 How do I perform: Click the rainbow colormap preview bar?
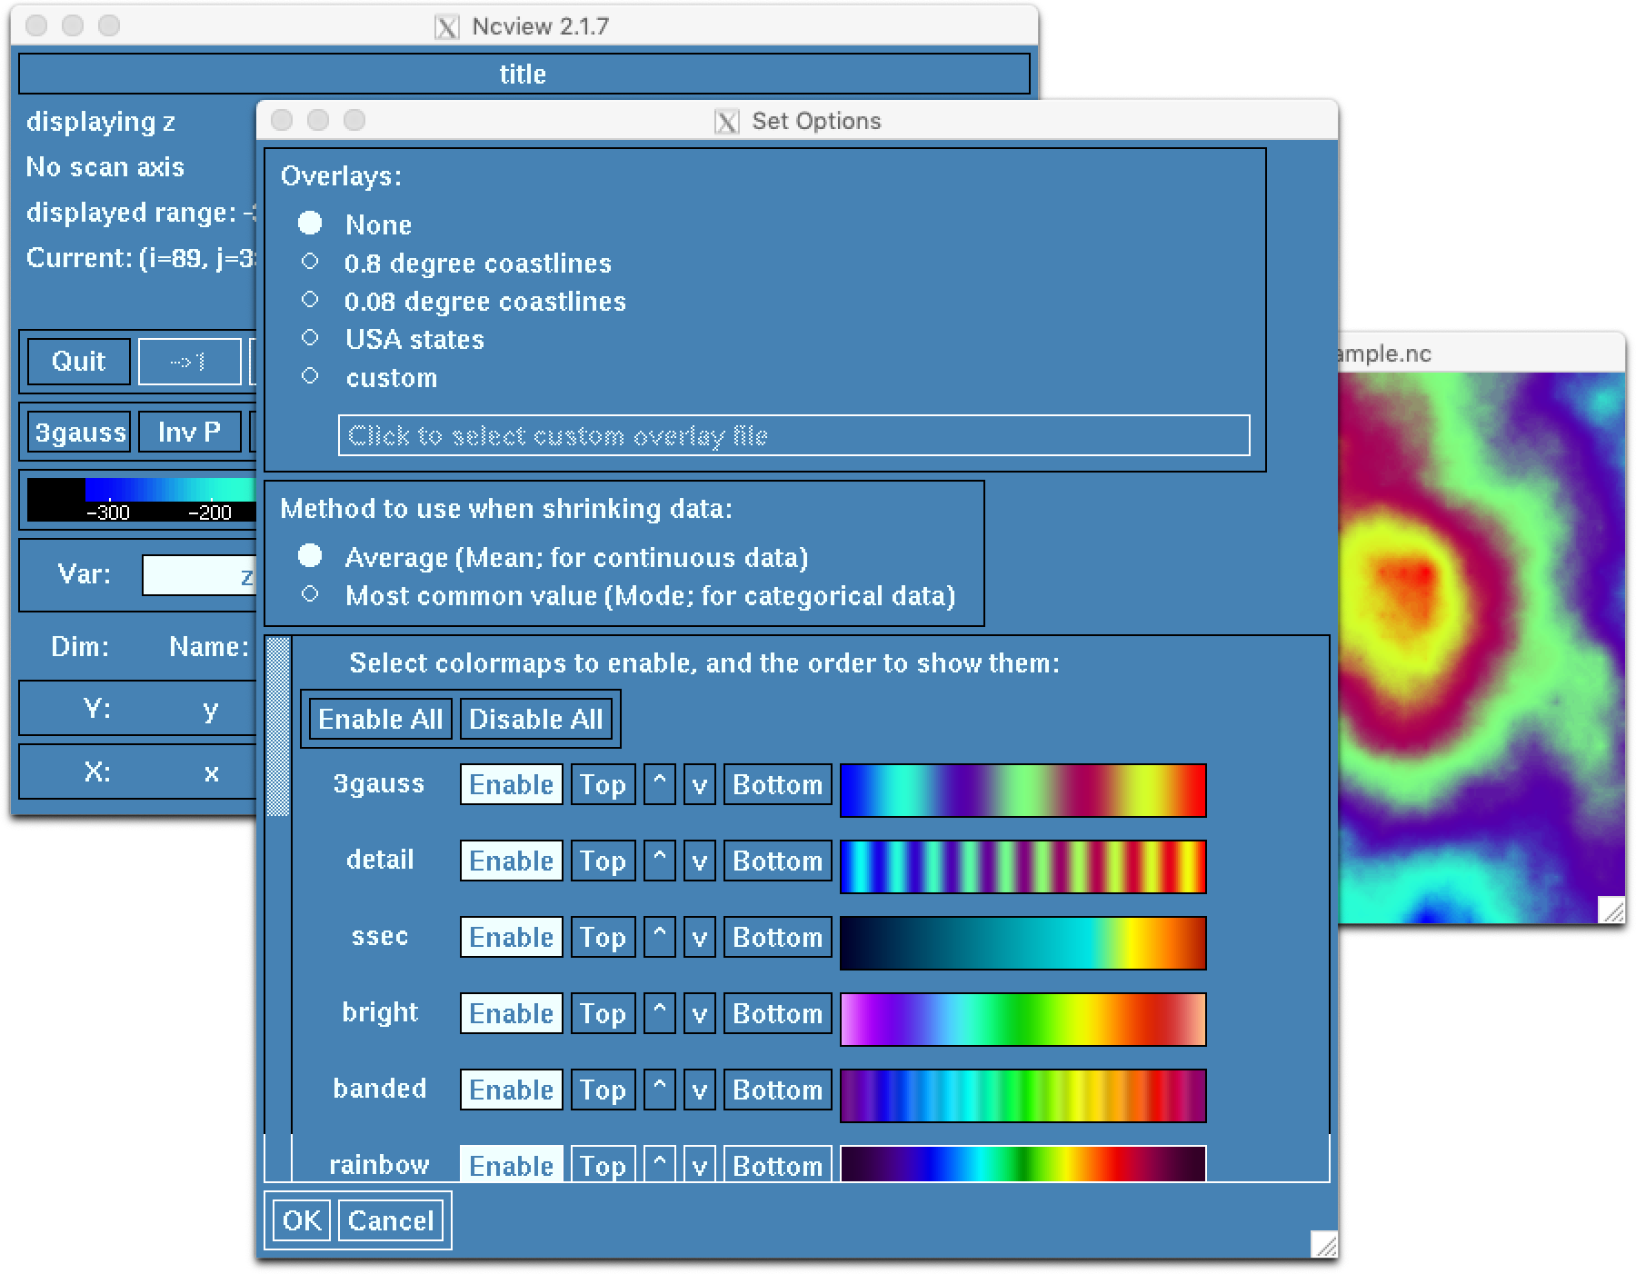[1023, 1164]
